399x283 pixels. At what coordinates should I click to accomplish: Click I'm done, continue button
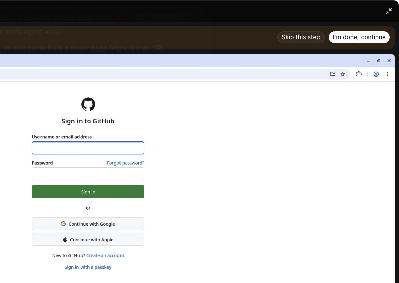click(359, 37)
